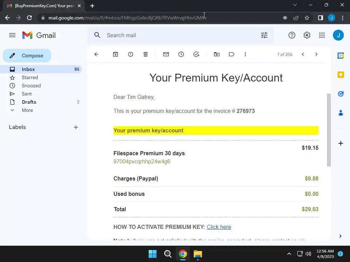The width and height of the screenshot is (350, 262).
Task: Open the More options three-dot menu in the email toolbar
Action: tap(245, 54)
